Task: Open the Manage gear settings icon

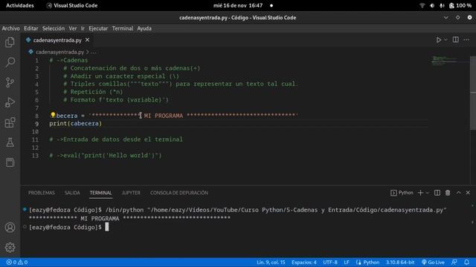Action: tap(10, 247)
